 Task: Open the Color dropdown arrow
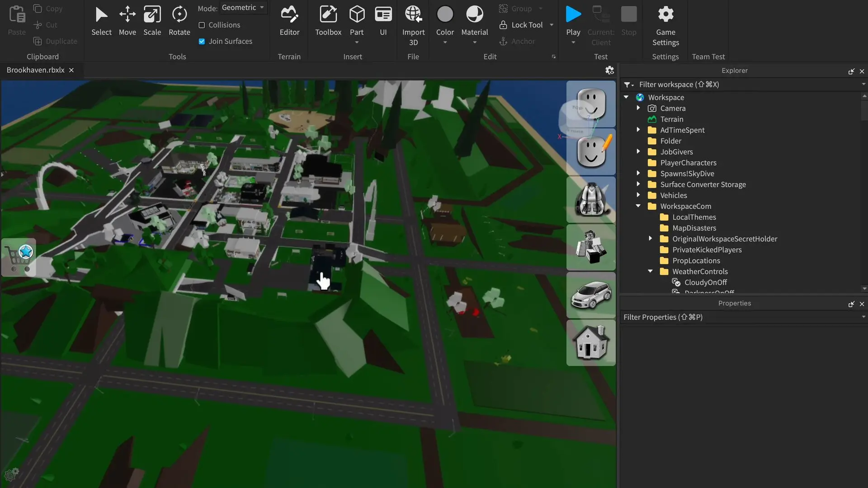coord(445,42)
